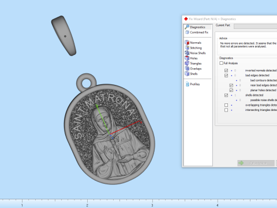Uncheck planar holes detected checkbox

[x=231, y=90]
